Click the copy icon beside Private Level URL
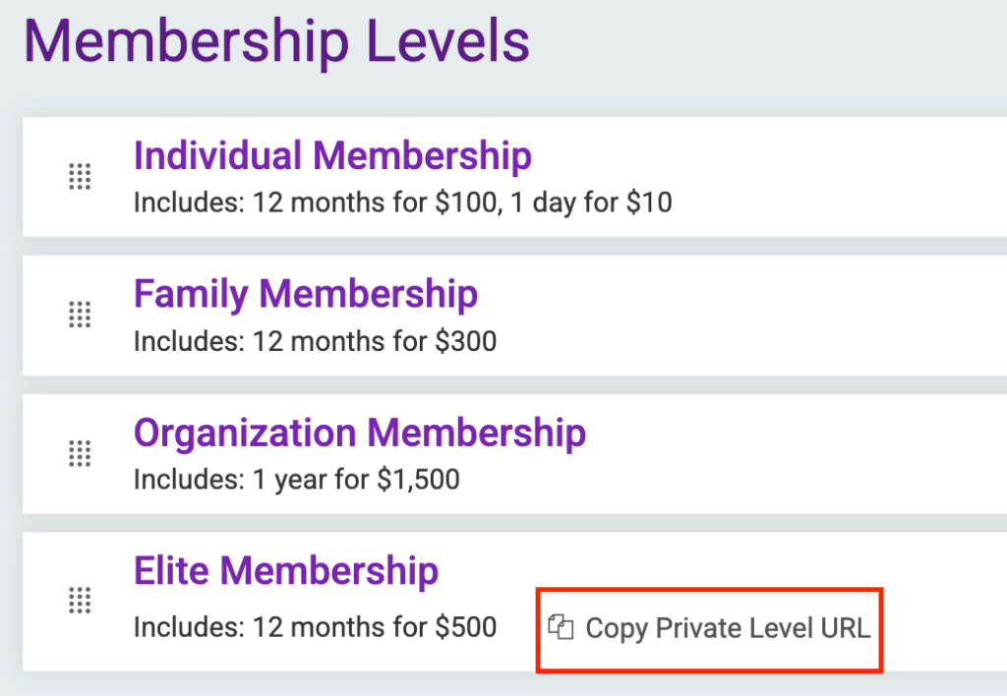 point(561,627)
